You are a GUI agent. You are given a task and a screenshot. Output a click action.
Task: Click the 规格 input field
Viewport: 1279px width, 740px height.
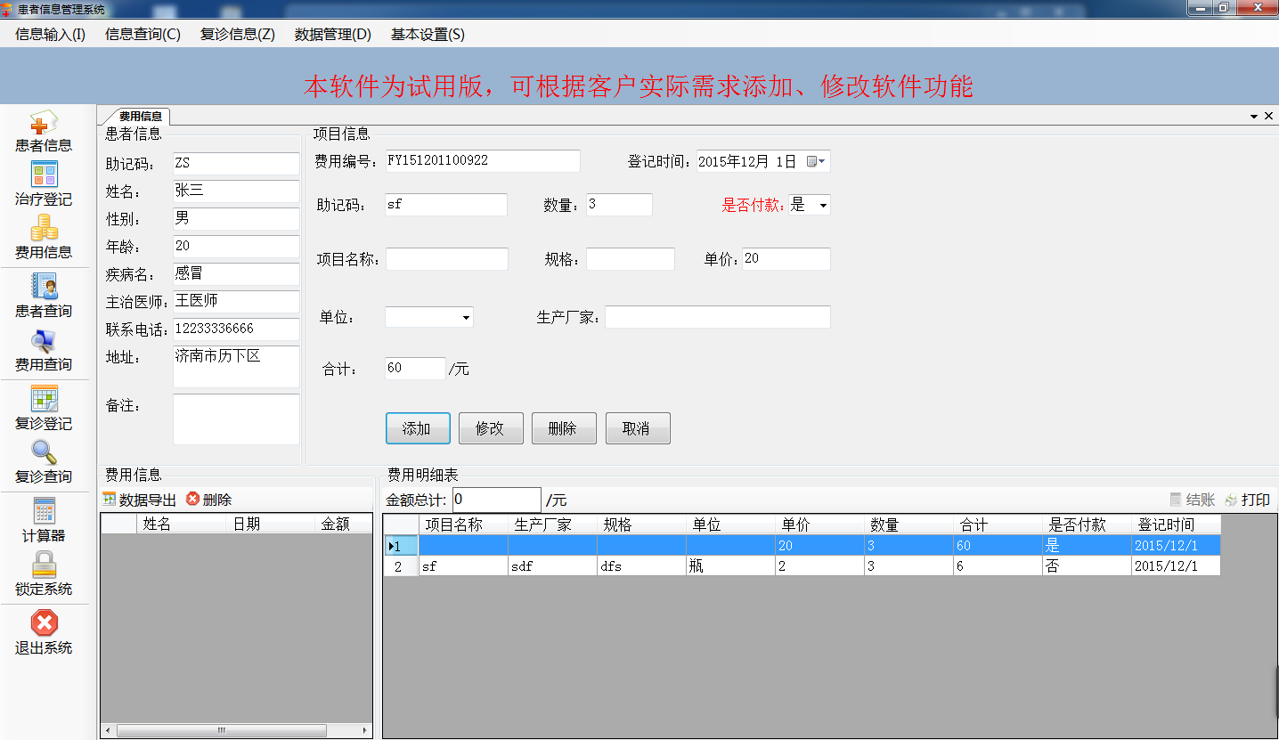click(x=630, y=259)
